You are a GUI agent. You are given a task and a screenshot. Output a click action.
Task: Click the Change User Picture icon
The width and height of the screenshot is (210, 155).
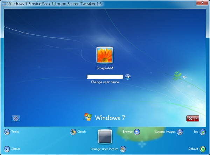(123, 149)
